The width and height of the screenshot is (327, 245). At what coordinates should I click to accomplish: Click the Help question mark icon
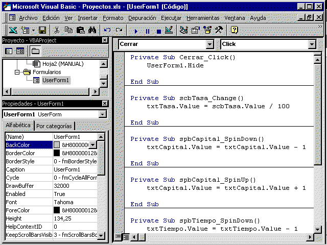(235, 30)
